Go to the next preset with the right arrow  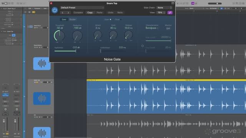pyautogui.click(x=68, y=13)
